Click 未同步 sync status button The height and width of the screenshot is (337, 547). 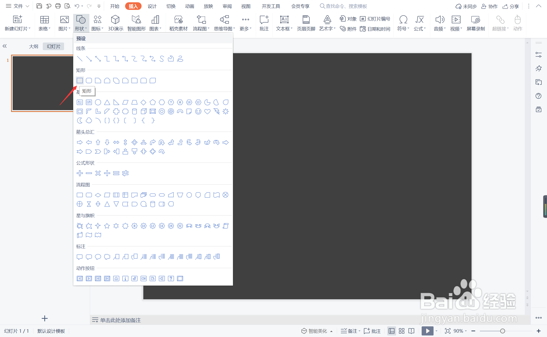466,6
